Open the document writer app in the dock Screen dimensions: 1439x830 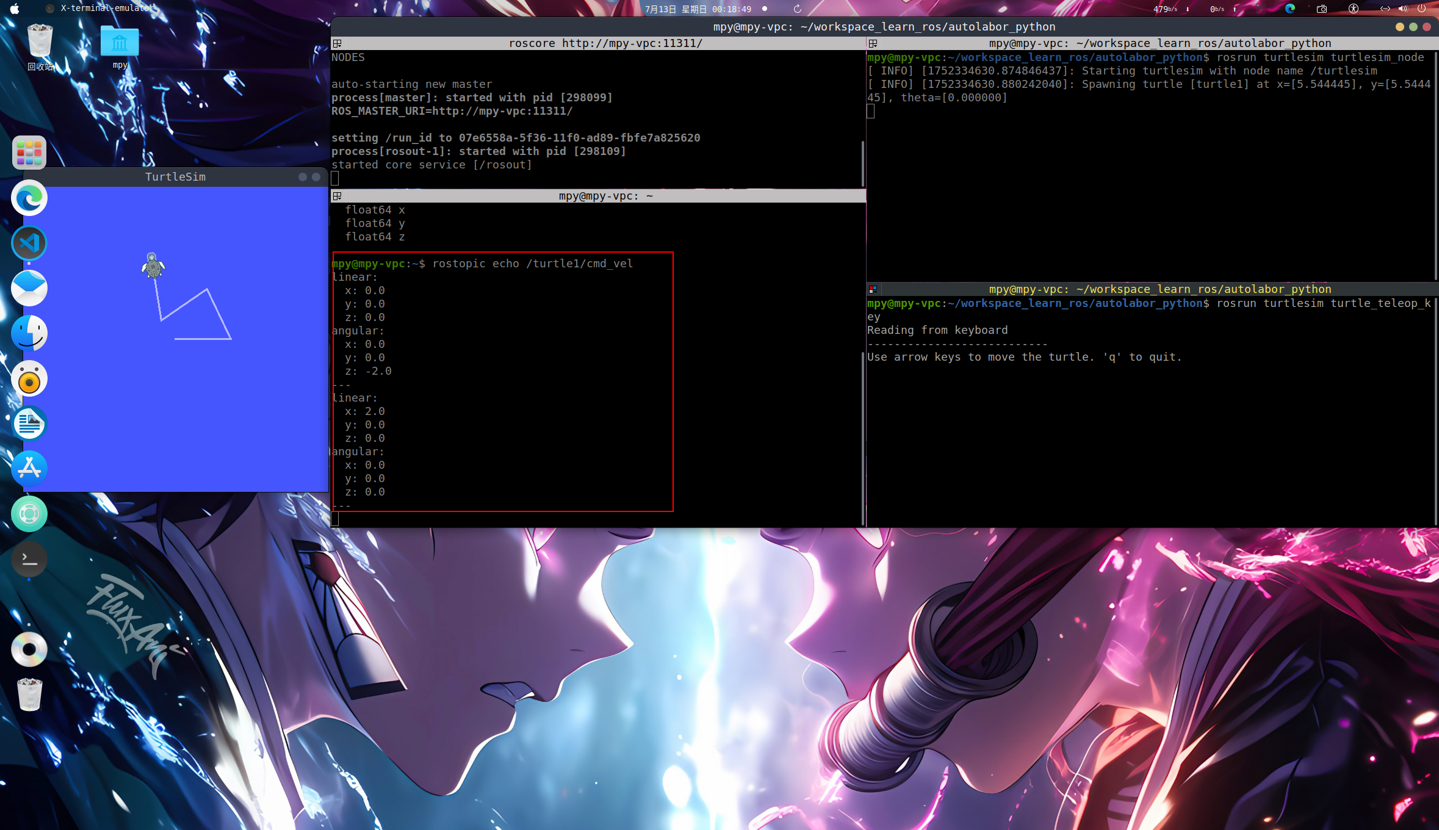coord(29,424)
